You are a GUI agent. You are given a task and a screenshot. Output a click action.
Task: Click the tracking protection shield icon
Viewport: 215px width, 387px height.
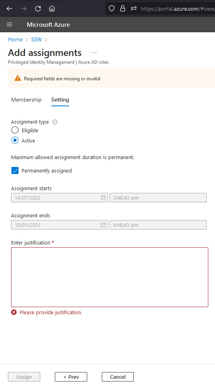[112, 9]
